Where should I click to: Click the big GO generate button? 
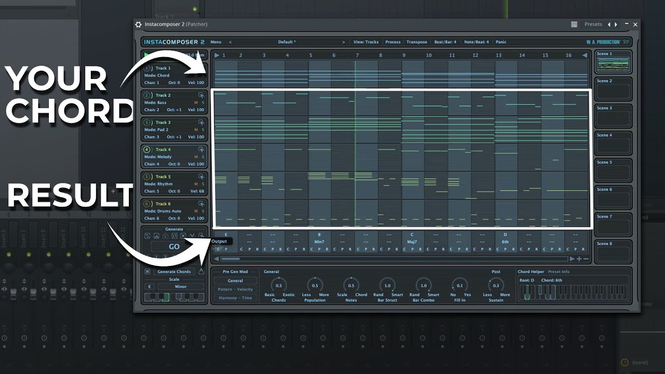click(174, 247)
